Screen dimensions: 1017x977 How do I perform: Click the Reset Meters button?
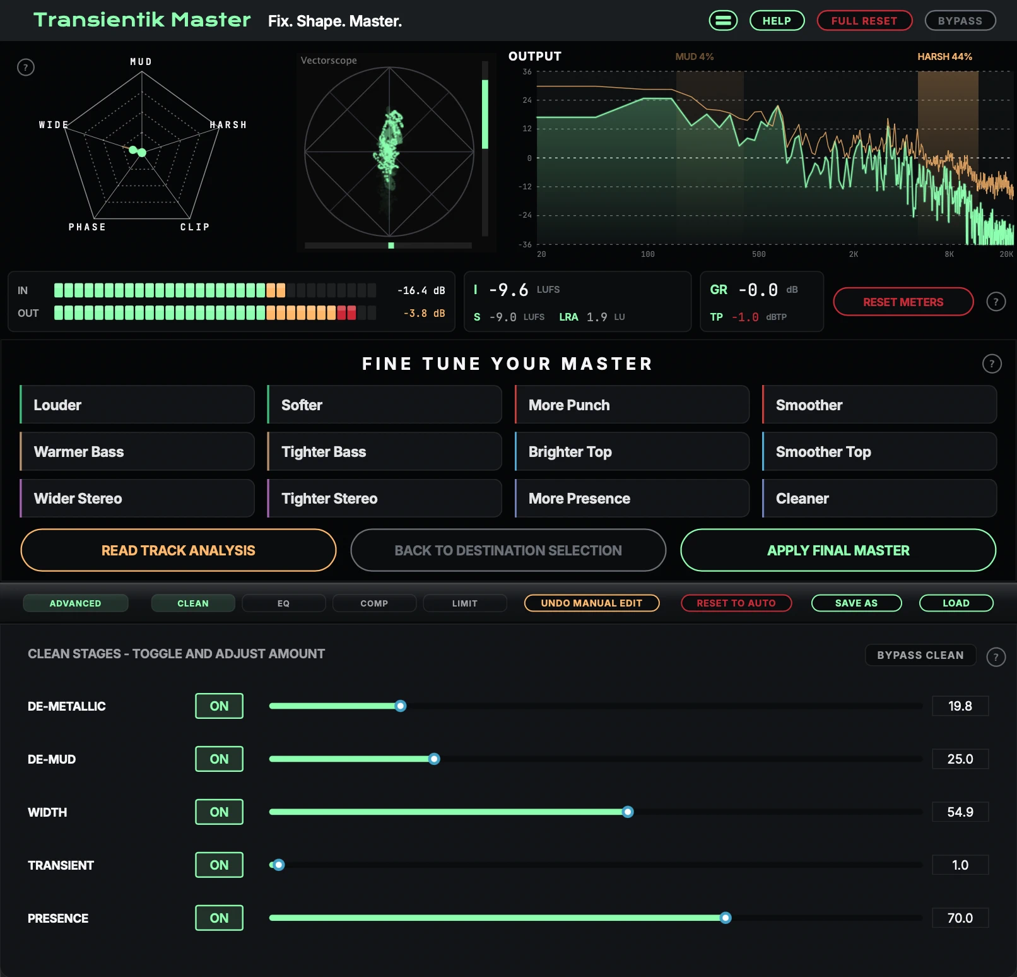(x=903, y=302)
